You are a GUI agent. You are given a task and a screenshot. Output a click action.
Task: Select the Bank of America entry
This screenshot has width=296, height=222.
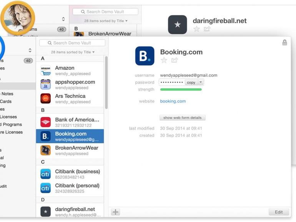coord(70,122)
